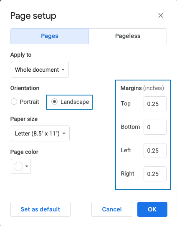Select the Portrait orientation radio button
This screenshot has width=177, height=226.
14,102
